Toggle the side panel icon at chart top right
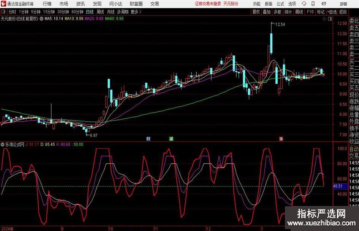 coord(330,19)
